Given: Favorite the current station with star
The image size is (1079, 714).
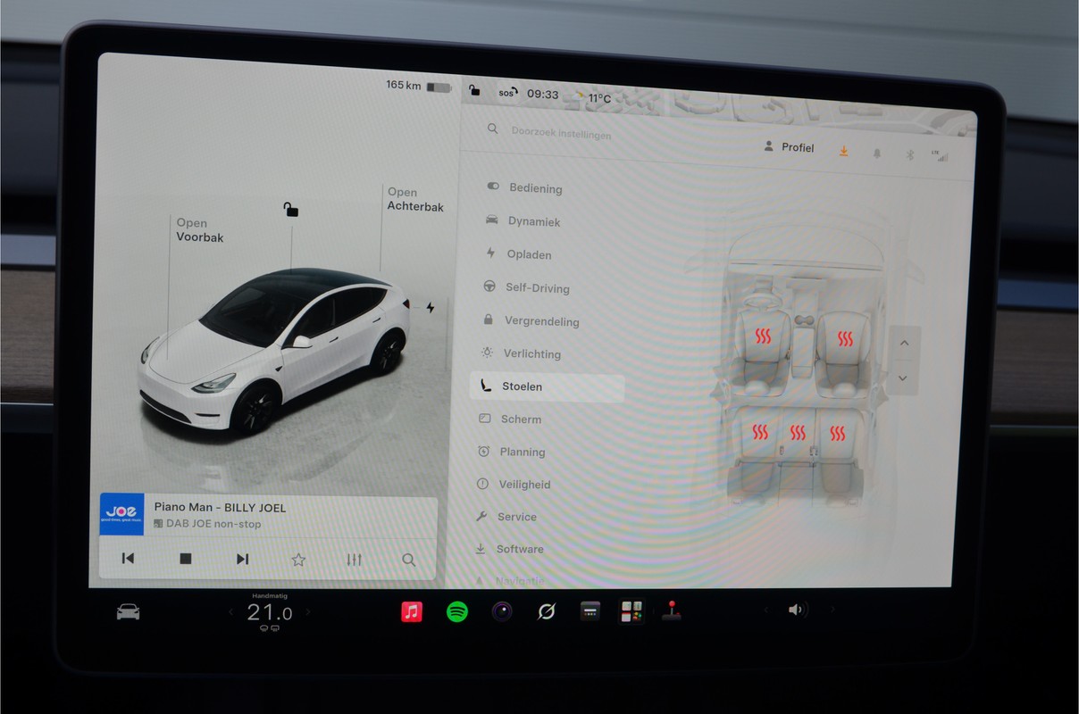Looking at the screenshot, I should (x=298, y=560).
